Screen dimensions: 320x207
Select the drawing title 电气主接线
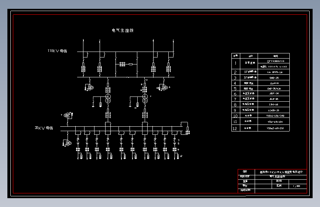click(123, 30)
